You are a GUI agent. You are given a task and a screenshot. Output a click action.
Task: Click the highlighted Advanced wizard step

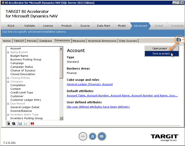click(x=140, y=26)
